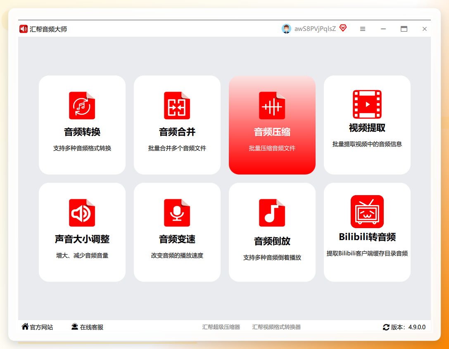Image resolution: width=449 pixels, height=349 pixels.
Task: Click description 批量压缩音频文件
Action: point(272,148)
